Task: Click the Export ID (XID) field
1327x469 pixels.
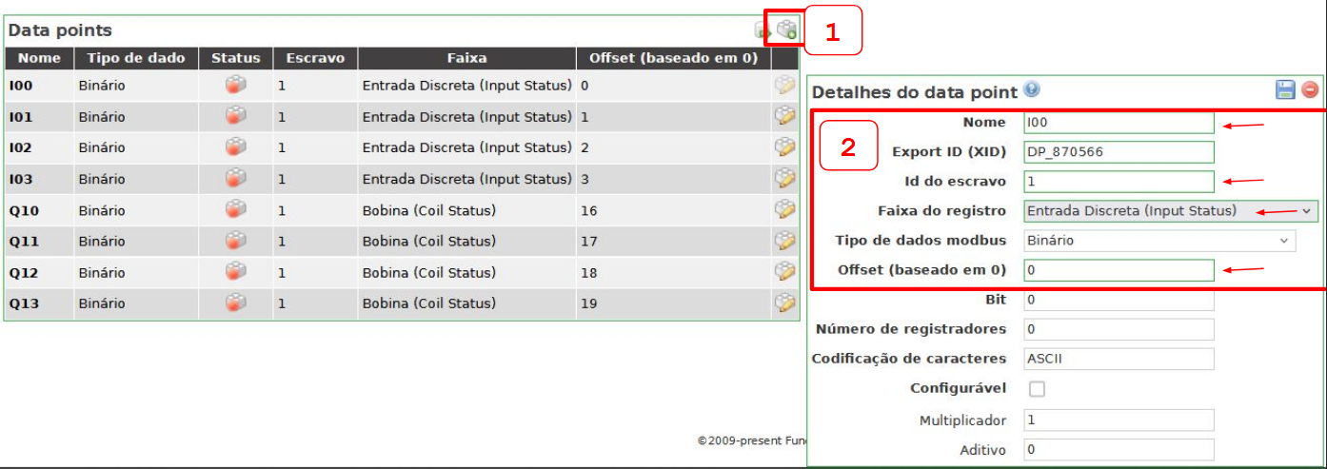Action: (1119, 152)
